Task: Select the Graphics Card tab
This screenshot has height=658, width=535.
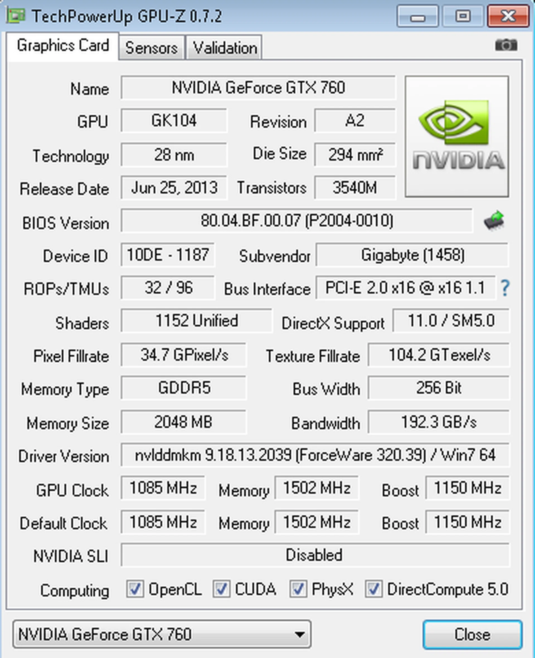Action: click(63, 46)
